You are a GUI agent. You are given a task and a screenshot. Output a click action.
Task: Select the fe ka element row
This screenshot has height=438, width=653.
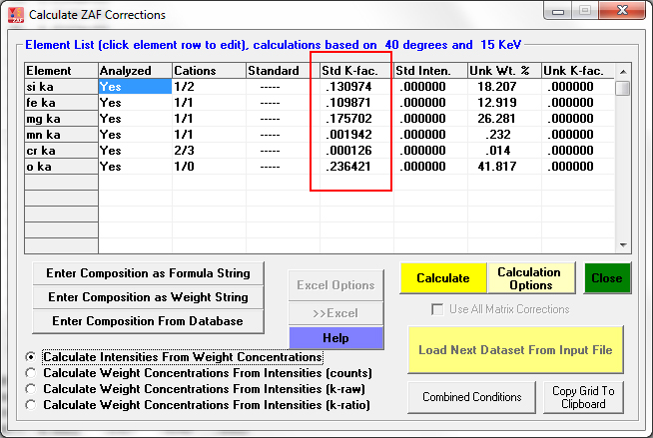pos(60,103)
